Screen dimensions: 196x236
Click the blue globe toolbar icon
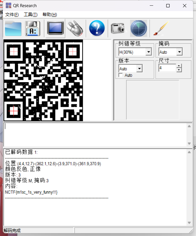click(138, 28)
